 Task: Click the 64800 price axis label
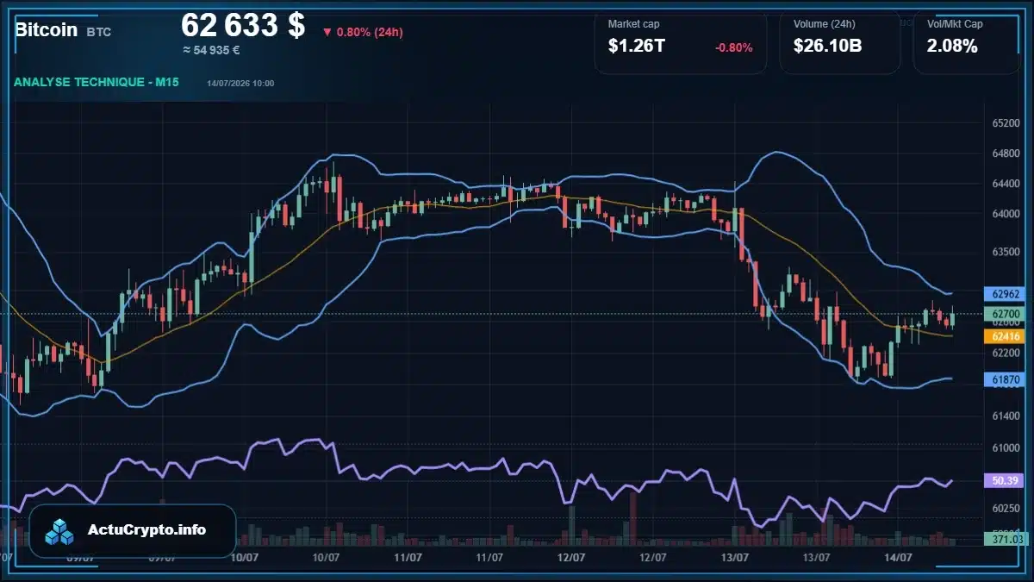click(x=1006, y=153)
